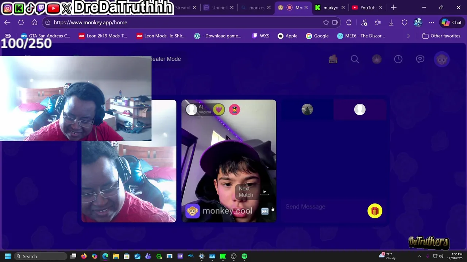Open the Copilot Chat button
This screenshot has width=467, height=262.
pyautogui.click(x=452, y=23)
